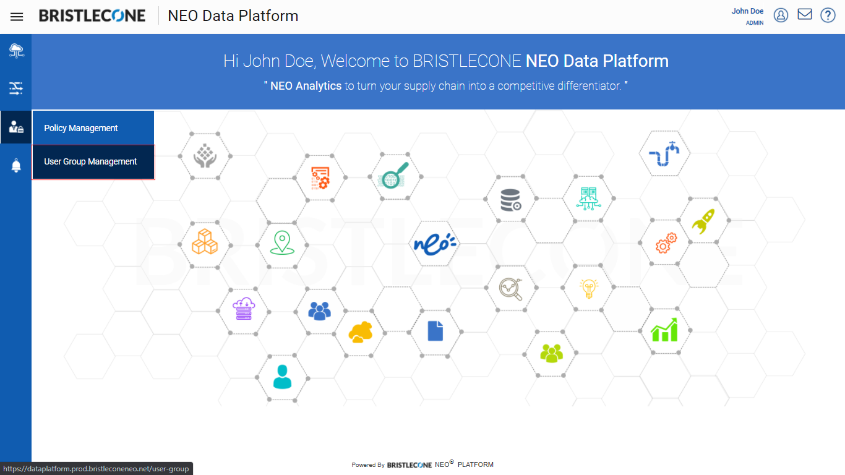Screen dimensions: 845x475
Task: Click the central NEO logo hexagon
Action: 435,243
